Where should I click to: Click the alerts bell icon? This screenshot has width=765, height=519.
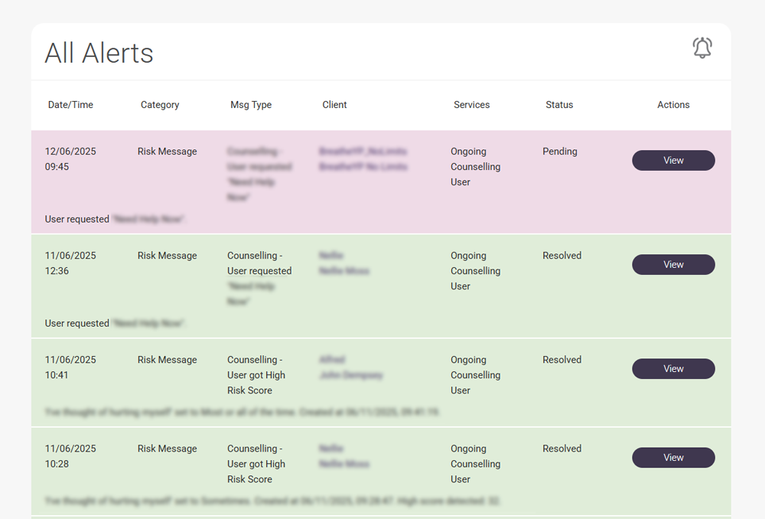pos(702,48)
